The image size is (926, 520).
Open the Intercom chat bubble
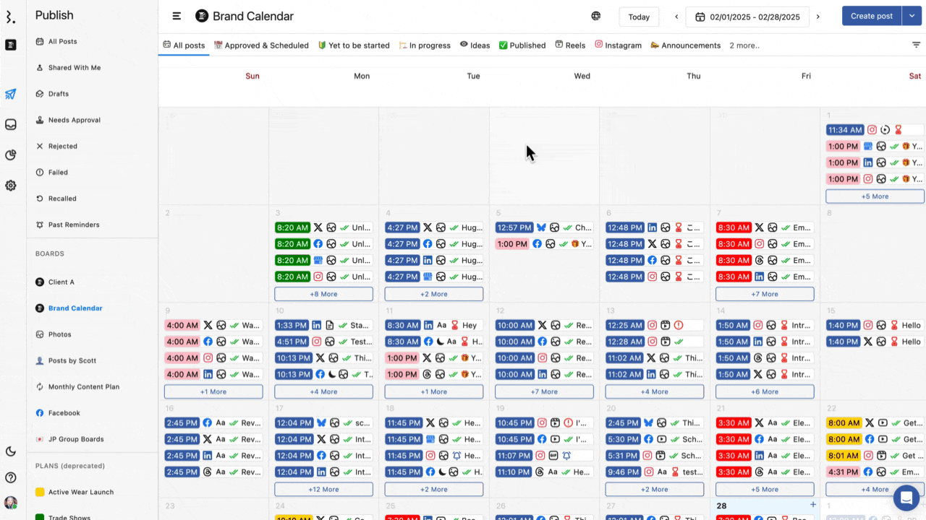click(906, 498)
